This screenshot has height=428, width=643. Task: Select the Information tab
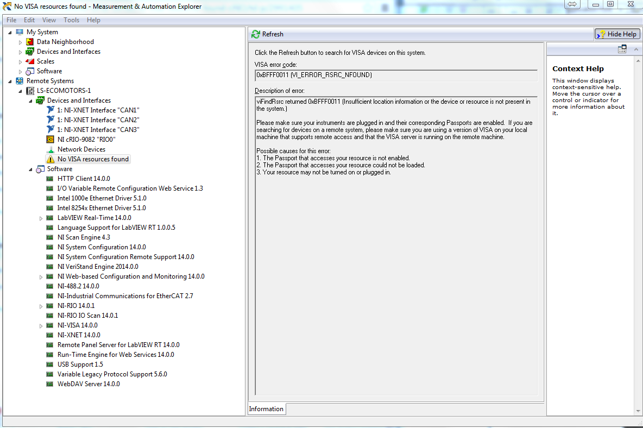[266, 409]
